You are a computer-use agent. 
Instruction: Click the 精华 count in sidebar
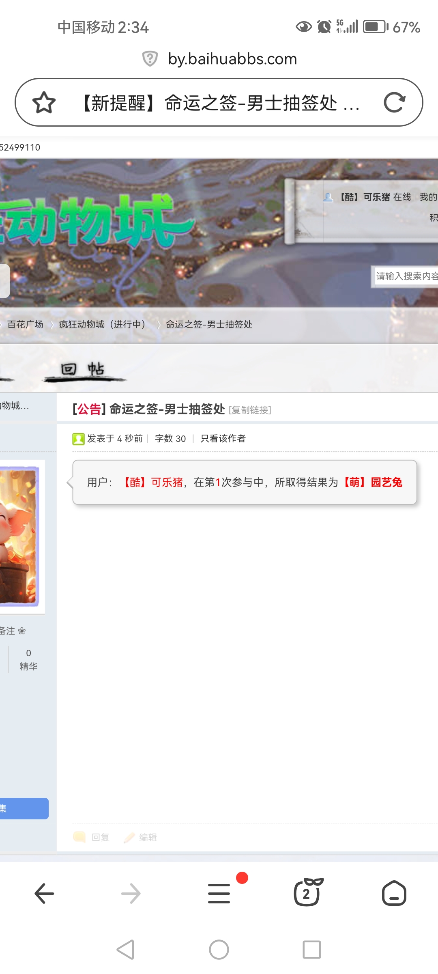coord(28,659)
